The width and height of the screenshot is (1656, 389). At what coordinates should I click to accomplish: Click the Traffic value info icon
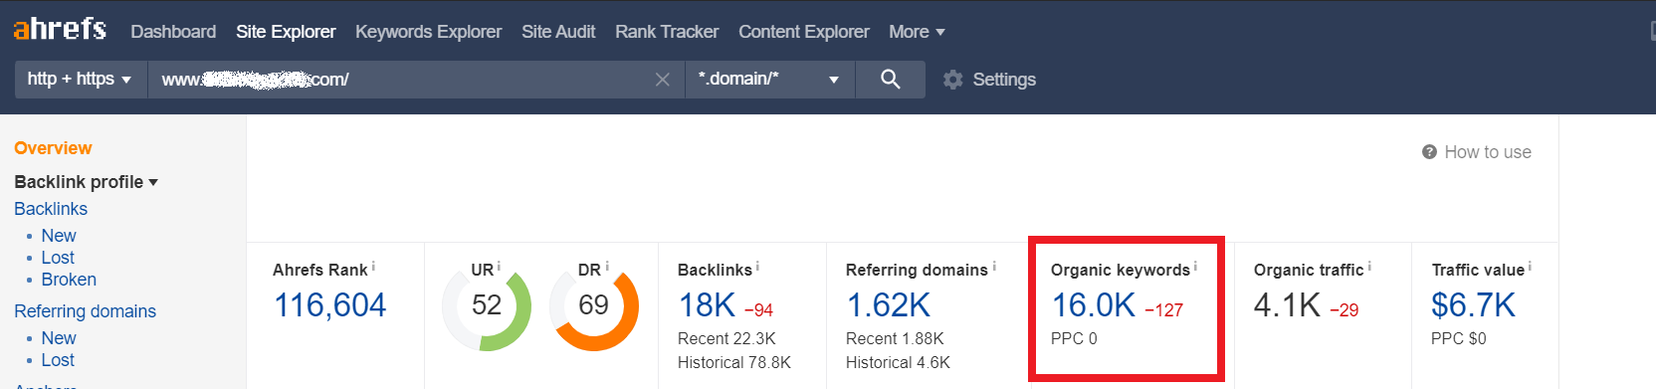1530,266
